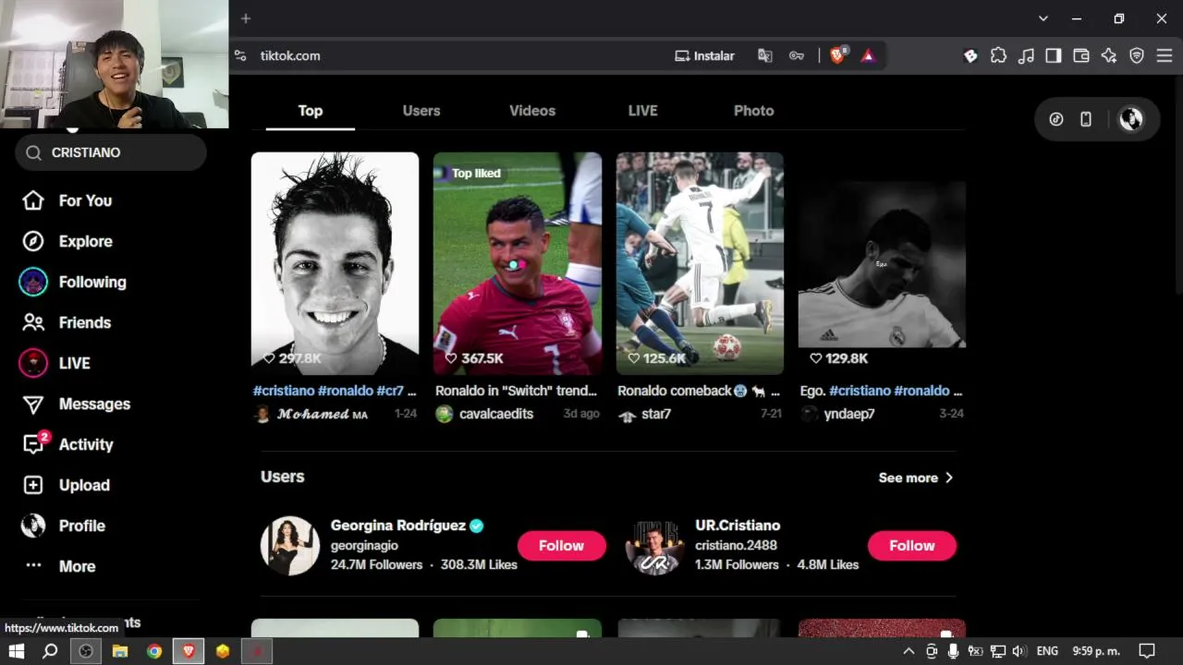
Task: Open Brave Rewards triangle icon
Action: (868, 55)
